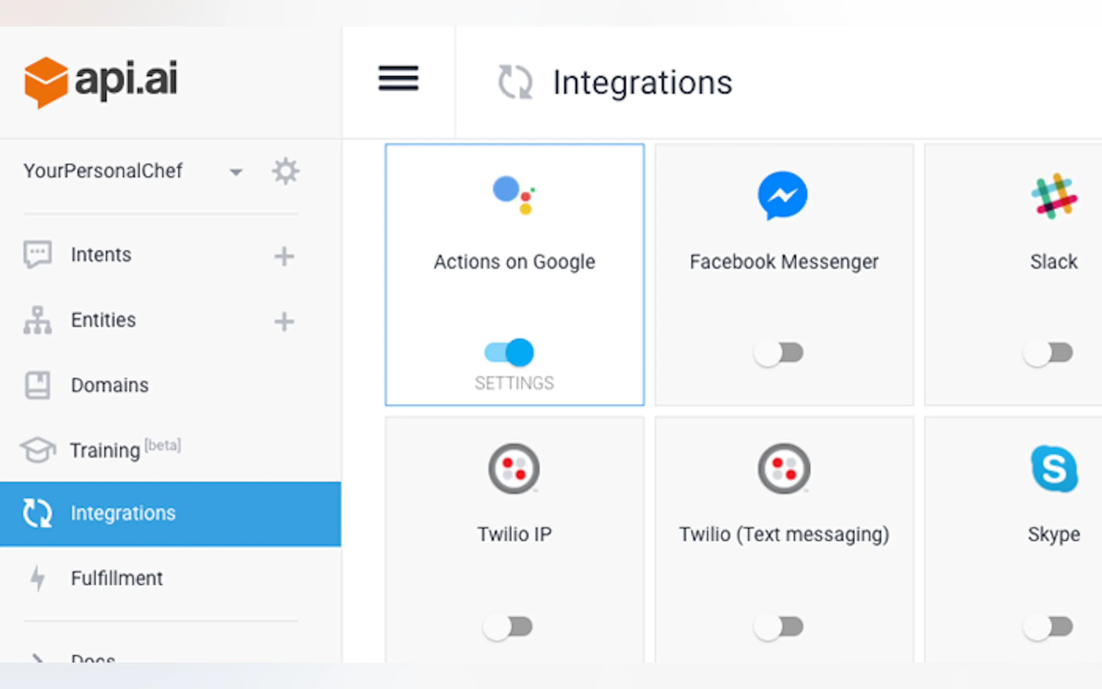Click the api.ai logo
The height and width of the screenshot is (689, 1102).
(101, 82)
